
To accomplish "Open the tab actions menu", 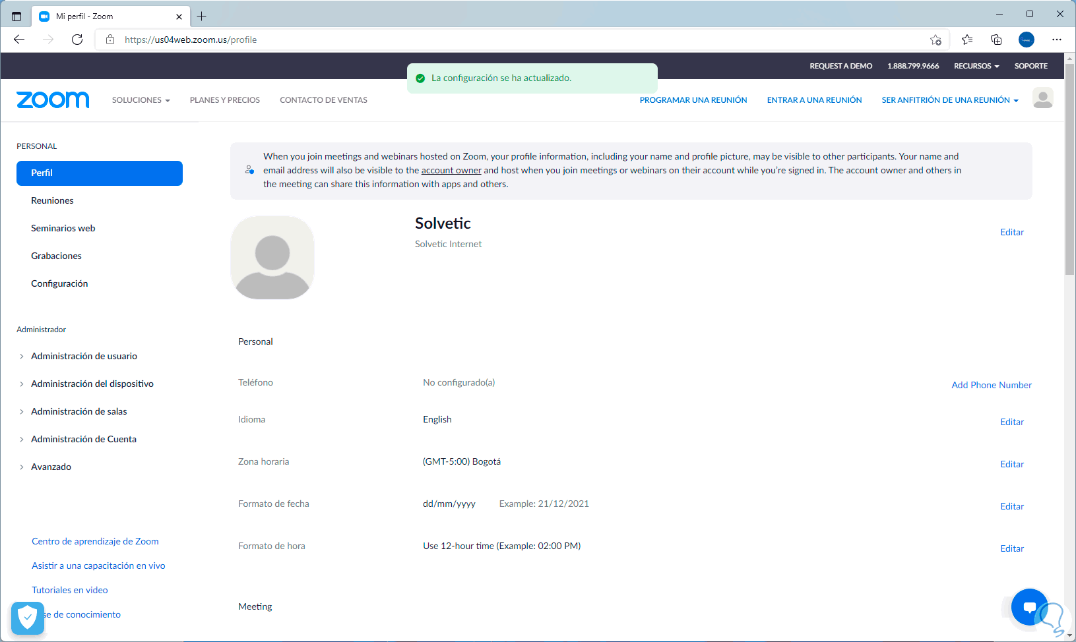I will (16, 16).
